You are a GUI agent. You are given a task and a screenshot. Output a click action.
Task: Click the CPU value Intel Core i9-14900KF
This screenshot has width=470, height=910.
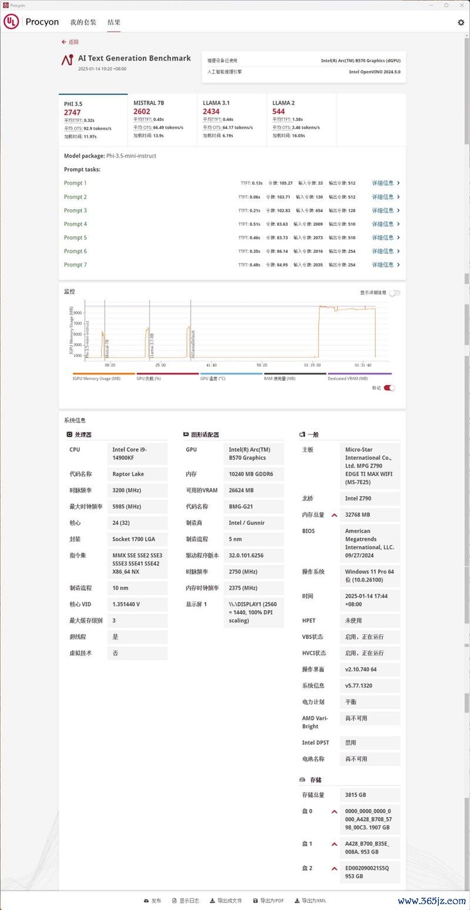point(137,454)
